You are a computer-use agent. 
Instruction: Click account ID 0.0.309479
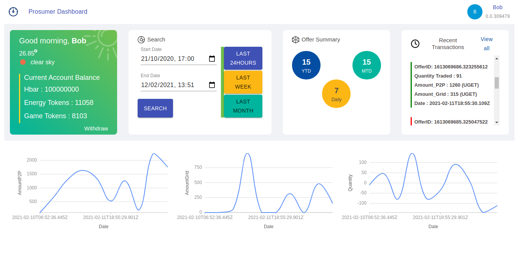498,16
